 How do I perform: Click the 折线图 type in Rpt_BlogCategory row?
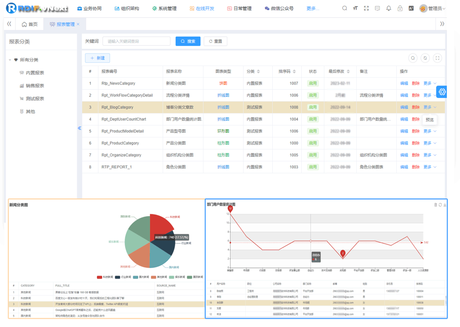tap(223, 107)
